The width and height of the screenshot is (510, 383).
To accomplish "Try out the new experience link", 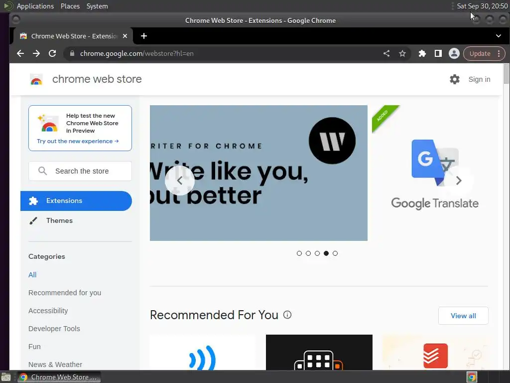I will click(x=78, y=141).
